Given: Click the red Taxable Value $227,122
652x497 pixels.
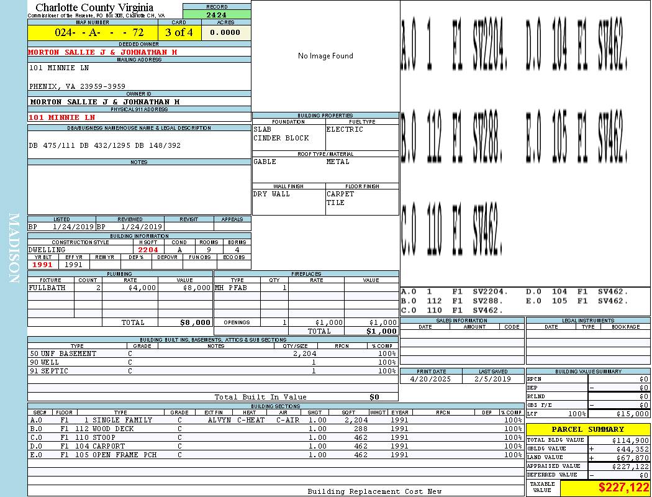Looking at the screenshot, I should 623,488.
